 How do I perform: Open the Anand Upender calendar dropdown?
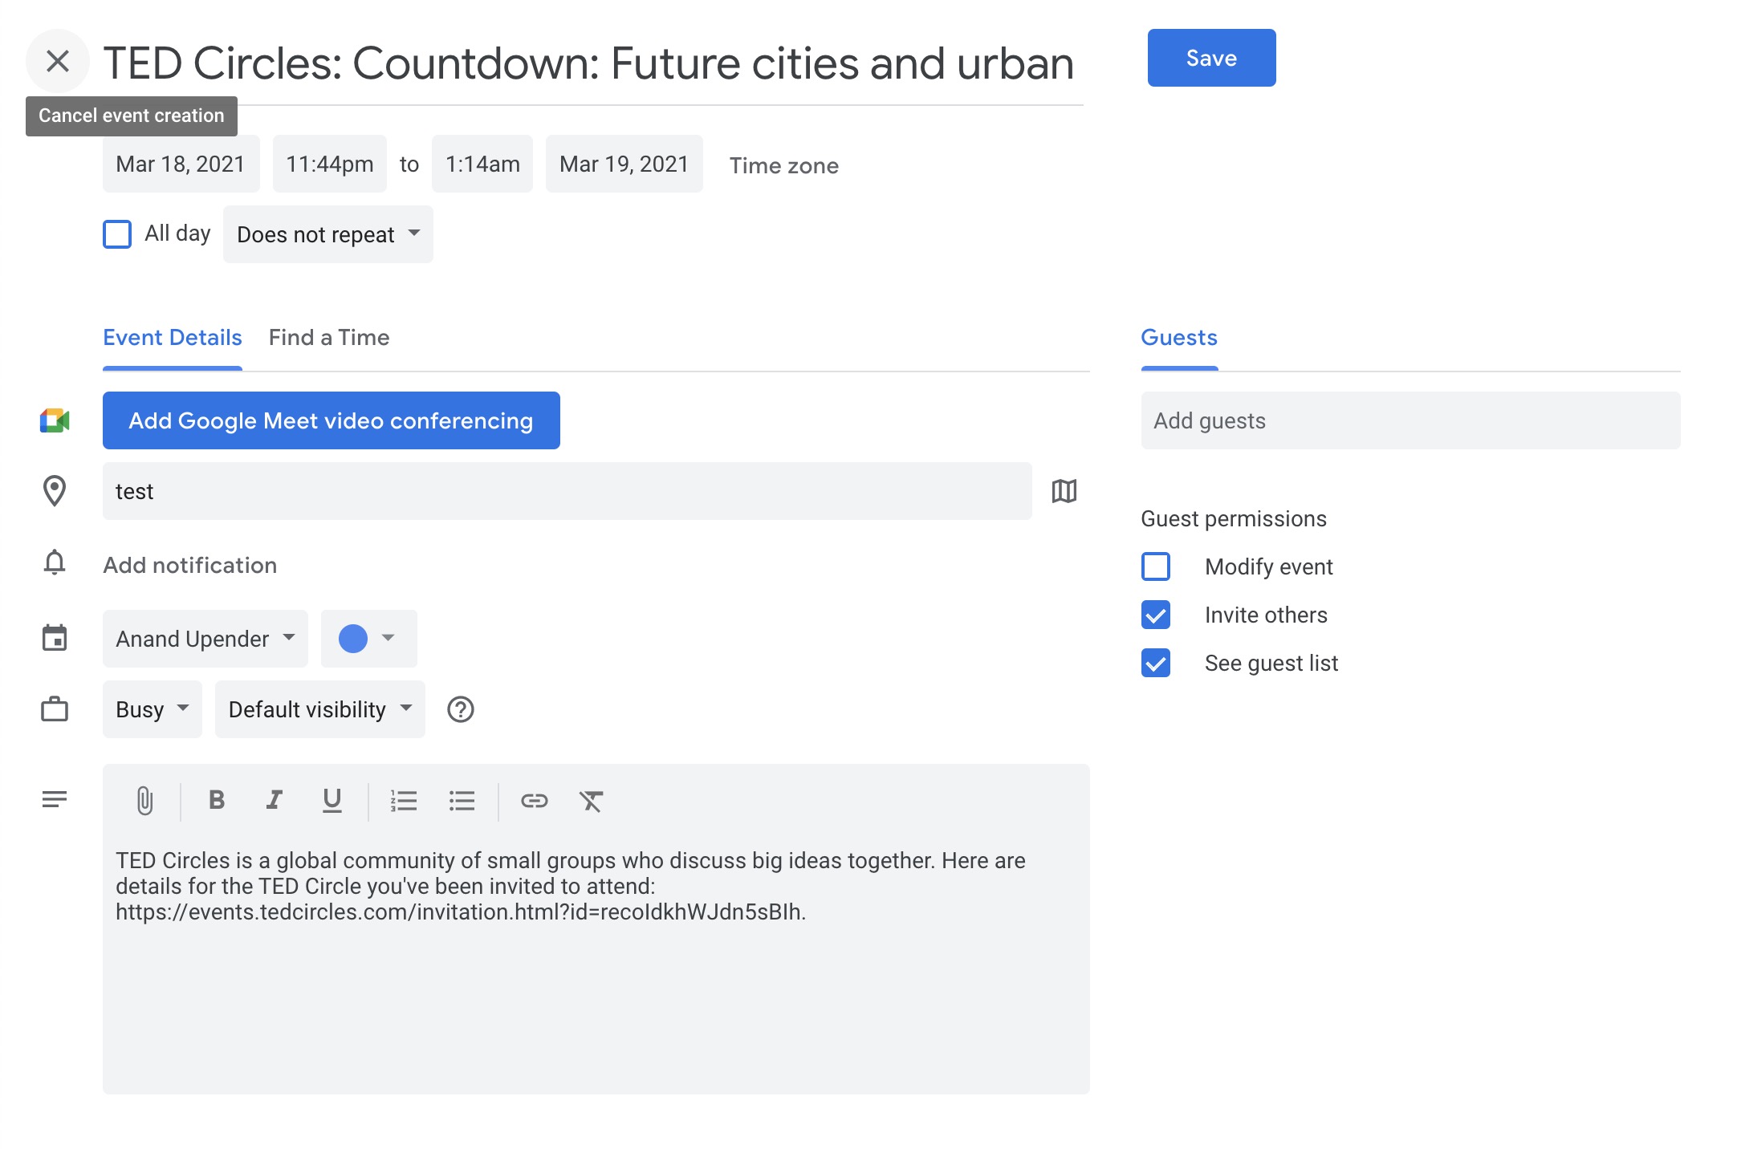pos(205,639)
